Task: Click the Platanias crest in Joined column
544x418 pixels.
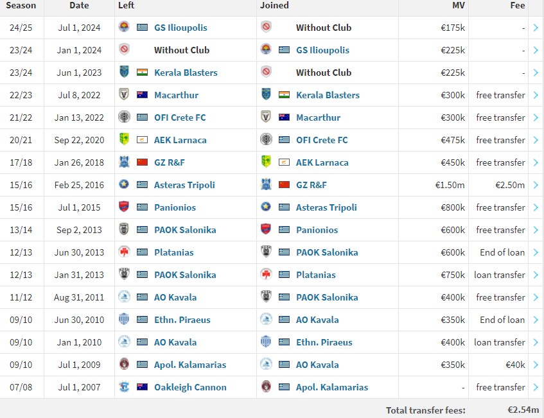Action: [x=266, y=274]
